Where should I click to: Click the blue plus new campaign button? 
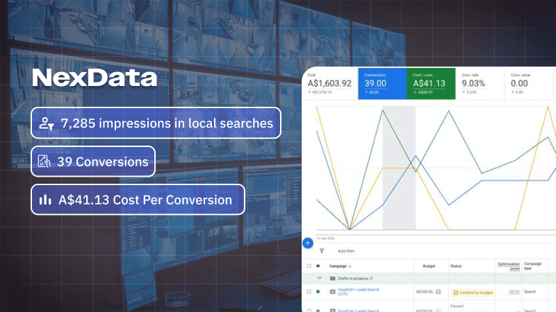[308, 243]
